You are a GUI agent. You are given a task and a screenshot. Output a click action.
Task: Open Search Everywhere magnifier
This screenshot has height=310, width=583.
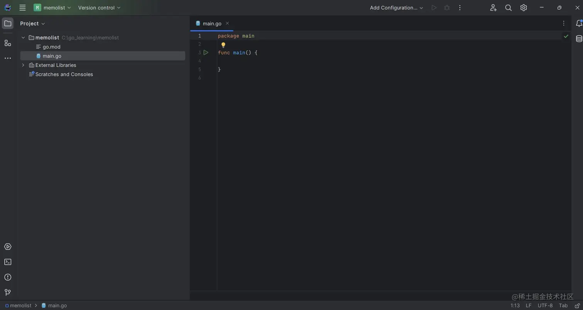point(508,8)
